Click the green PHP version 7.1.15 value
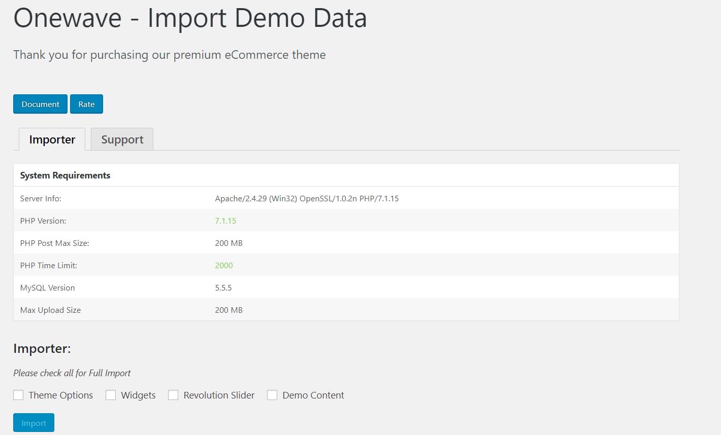 tap(225, 221)
